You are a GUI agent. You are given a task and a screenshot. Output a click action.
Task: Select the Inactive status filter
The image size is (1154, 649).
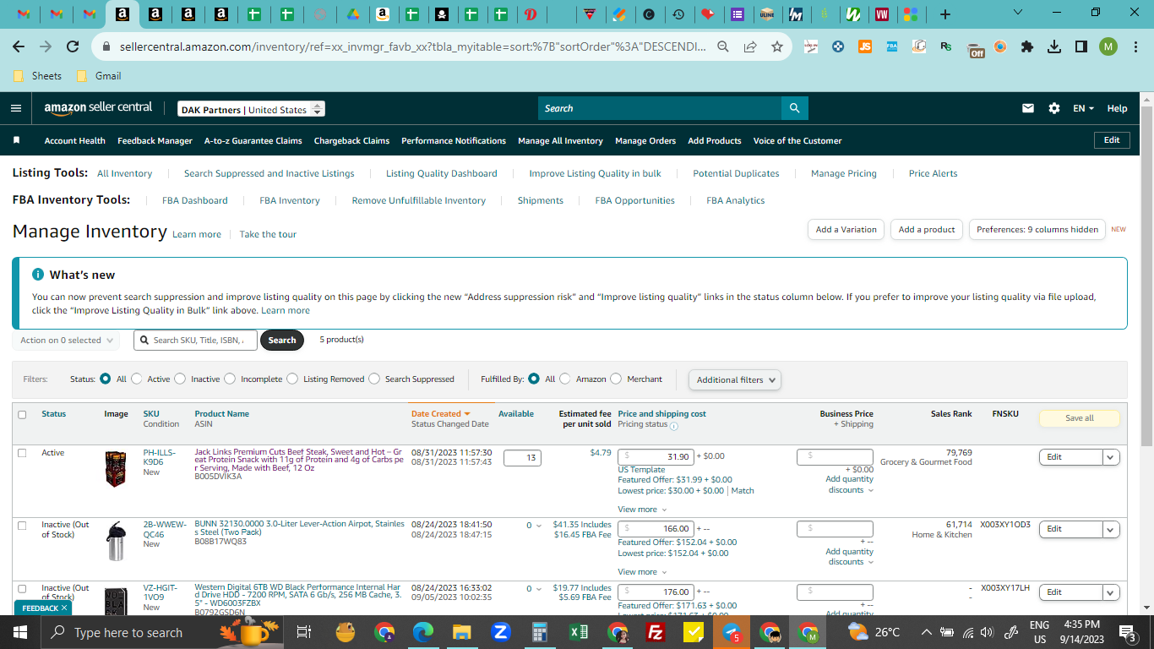coord(180,379)
